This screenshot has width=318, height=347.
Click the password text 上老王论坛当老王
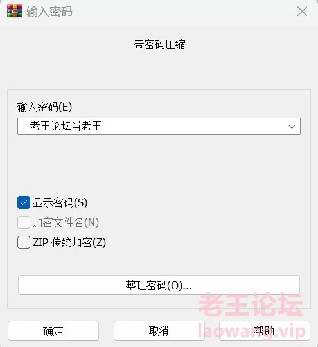pos(60,126)
